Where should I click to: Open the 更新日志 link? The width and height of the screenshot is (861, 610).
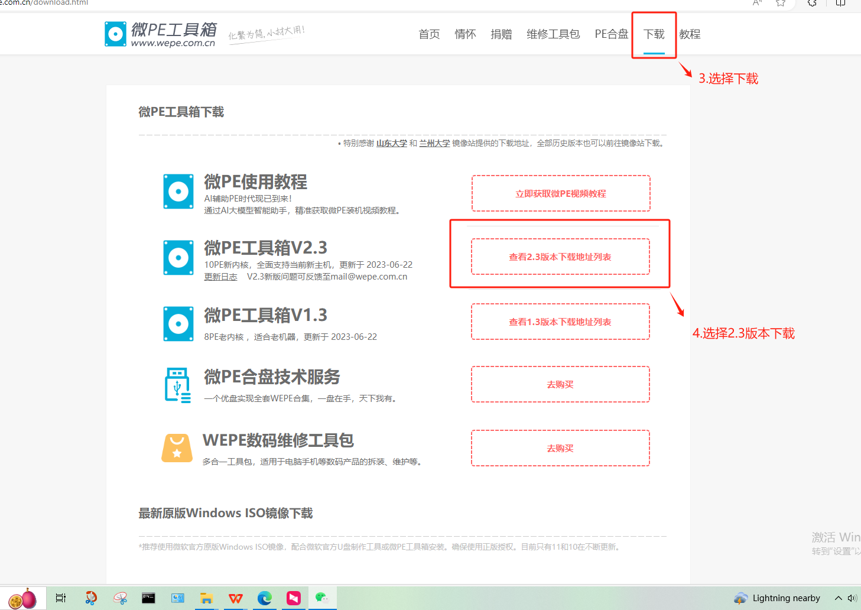pos(220,277)
